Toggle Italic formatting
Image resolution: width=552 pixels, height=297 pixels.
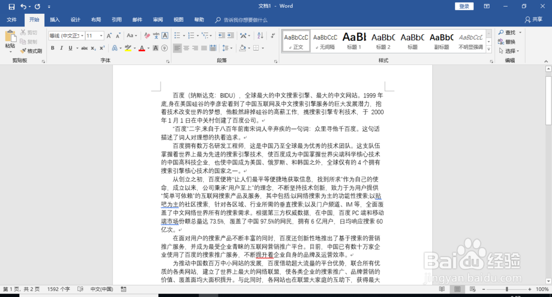61,48
